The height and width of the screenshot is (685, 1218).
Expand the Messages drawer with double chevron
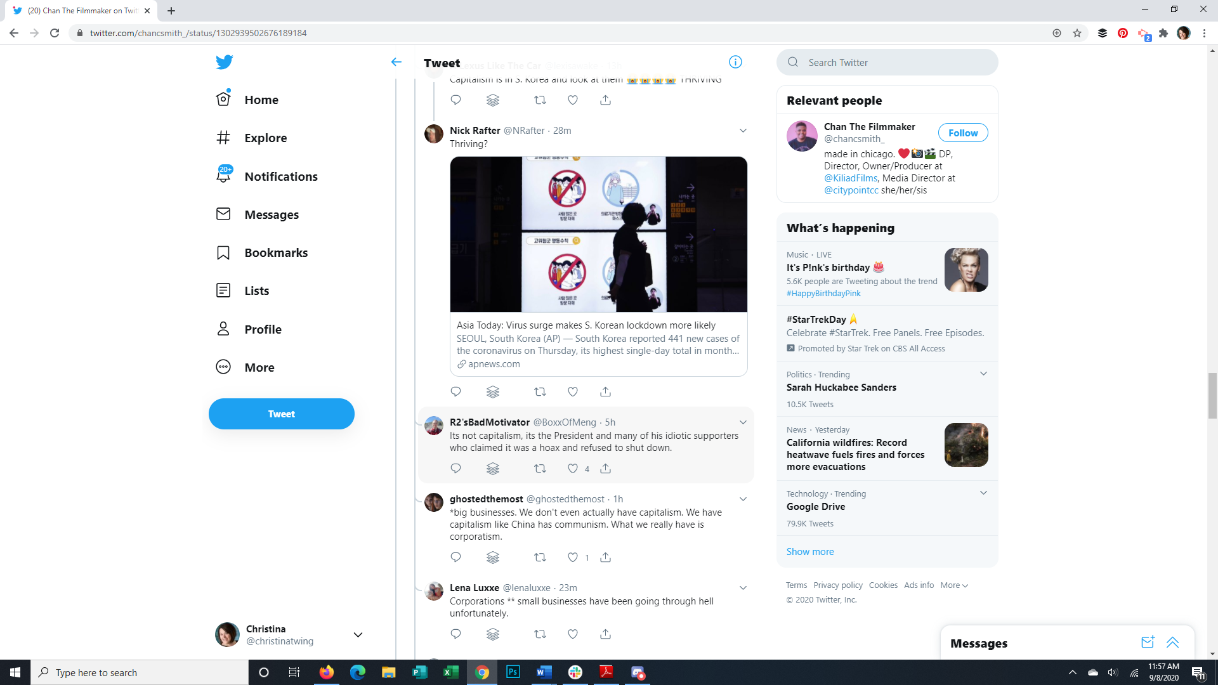1172,643
